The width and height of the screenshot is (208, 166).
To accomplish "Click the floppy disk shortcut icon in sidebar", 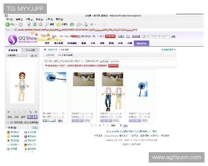I will [x=26, y=136].
